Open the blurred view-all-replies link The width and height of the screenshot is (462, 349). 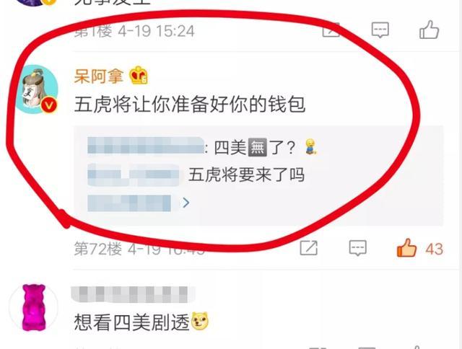click(129, 203)
